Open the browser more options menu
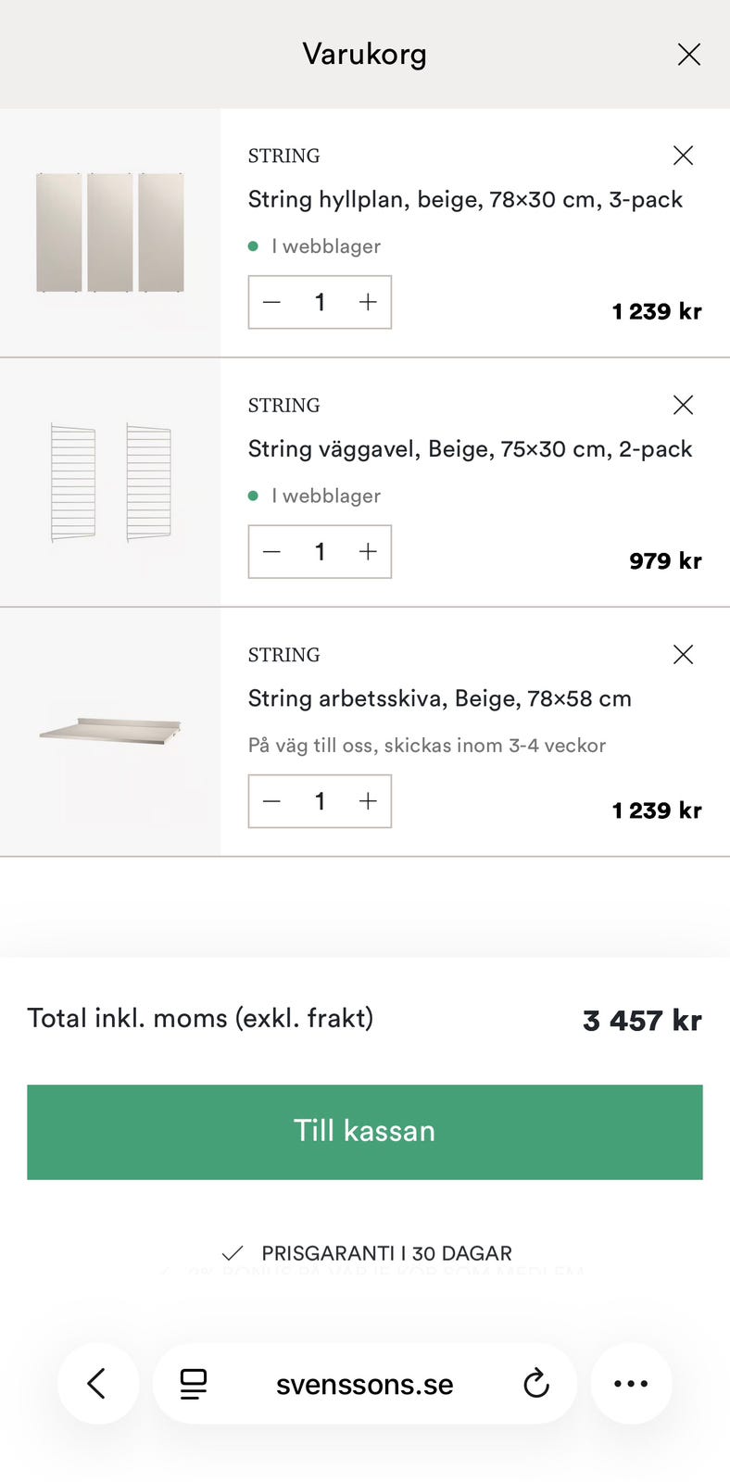 click(x=631, y=1384)
